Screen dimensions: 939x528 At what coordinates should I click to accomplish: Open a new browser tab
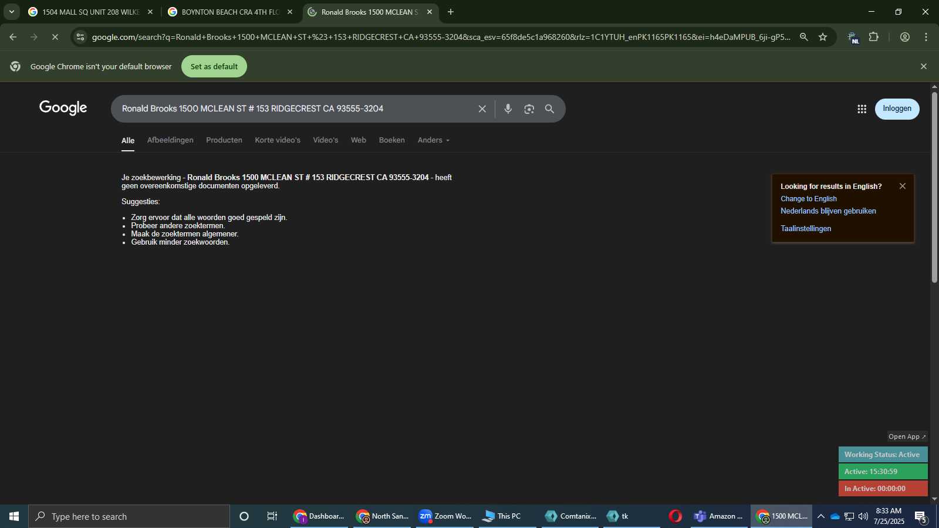coord(451,12)
